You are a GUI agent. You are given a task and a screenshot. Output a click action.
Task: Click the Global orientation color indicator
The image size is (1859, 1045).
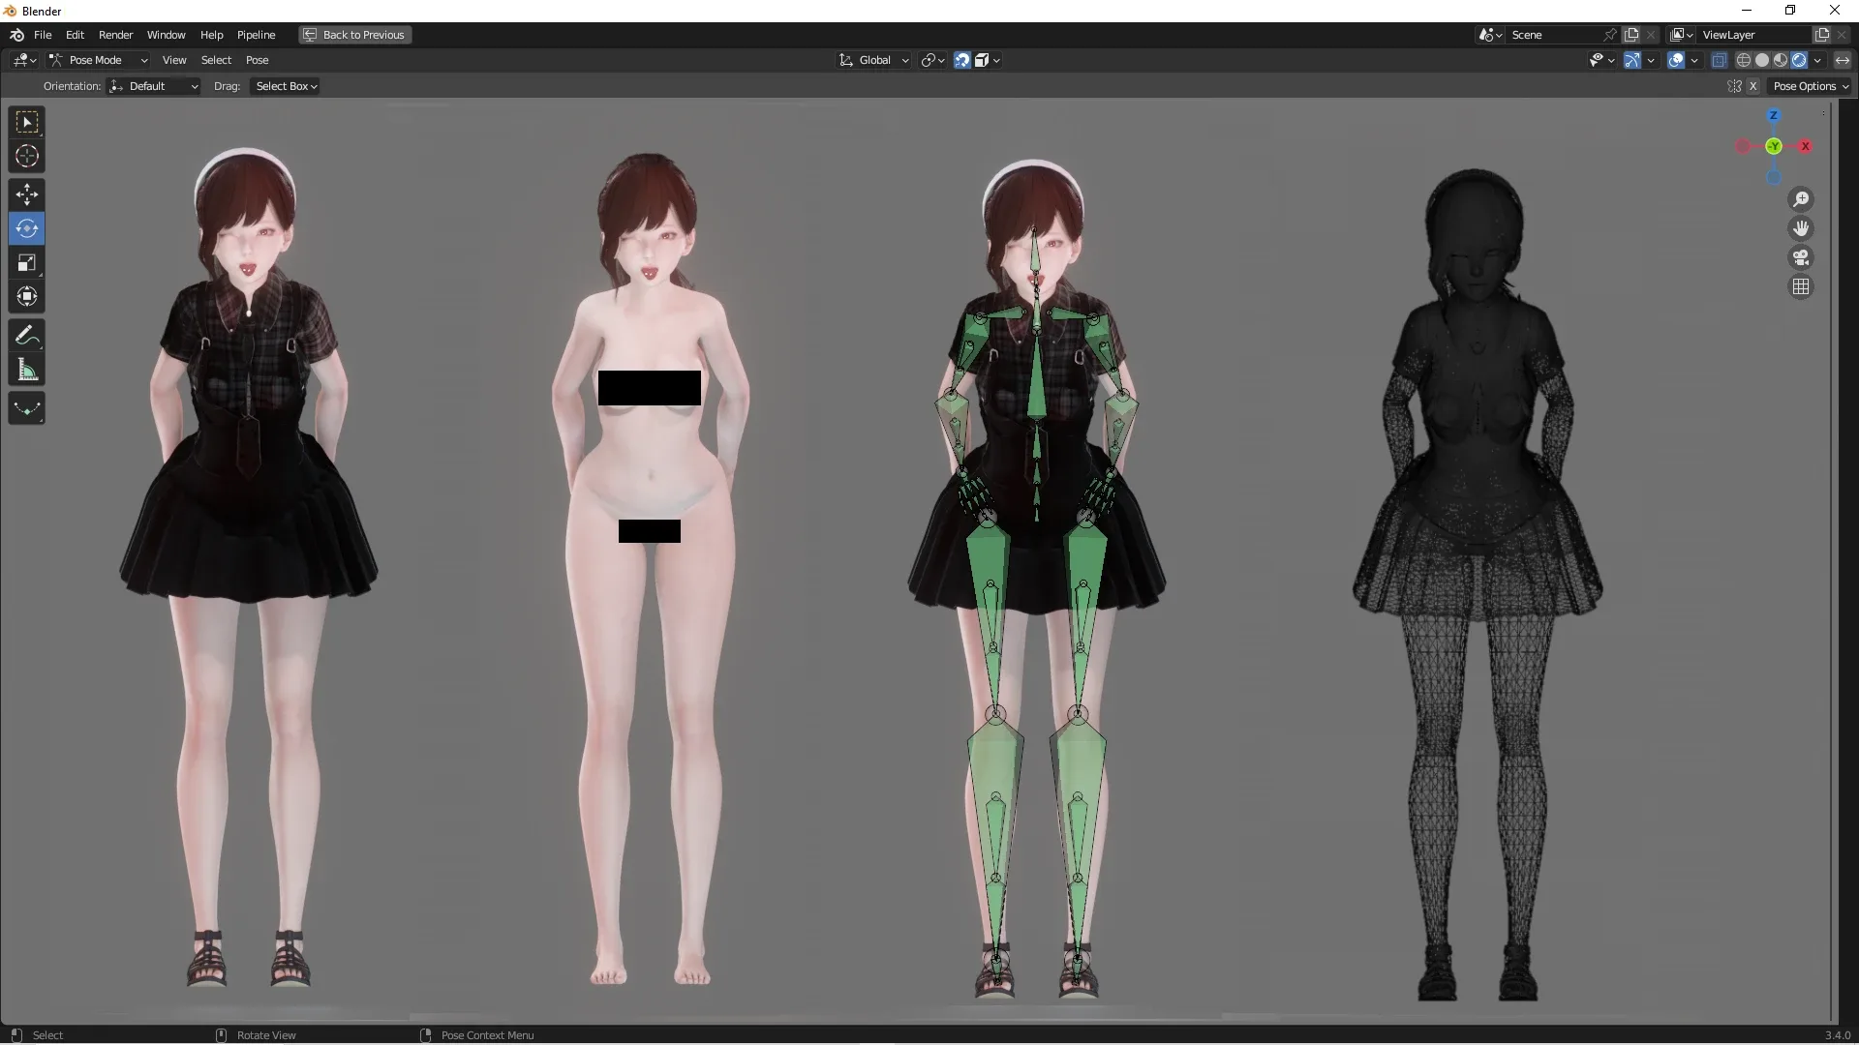pyautogui.click(x=1775, y=145)
